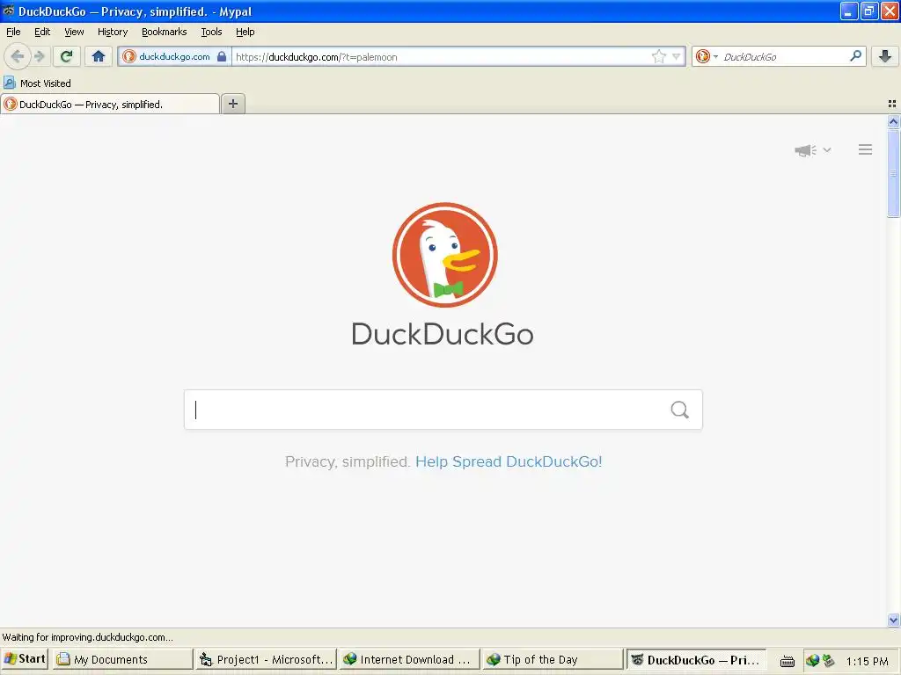Image resolution: width=901 pixels, height=675 pixels.
Task: Click the page scrollbar down arrow
Action: pyautogui.click(x=893, y=620)
